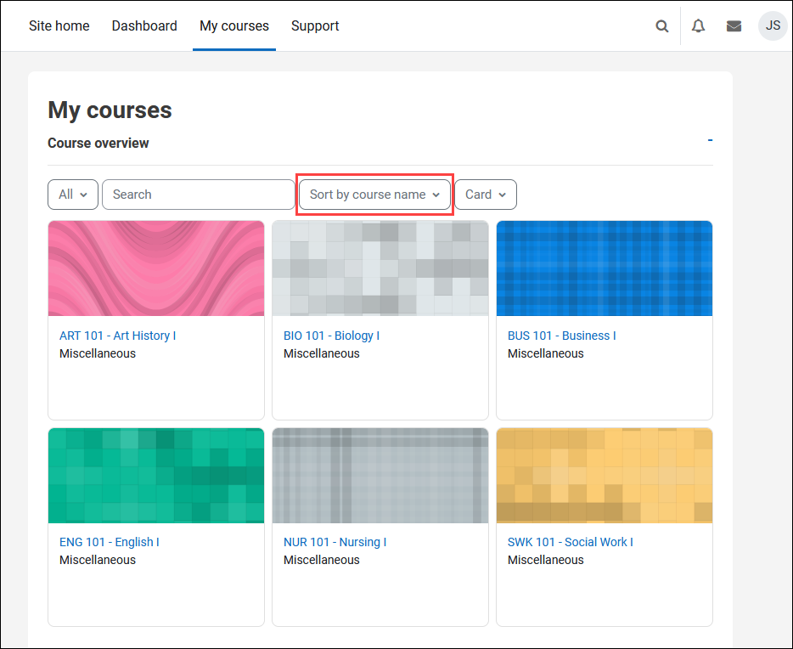This screenshot has height=649, width=793.
Task: Open the messages envelope icon
Action: [734, 25]
